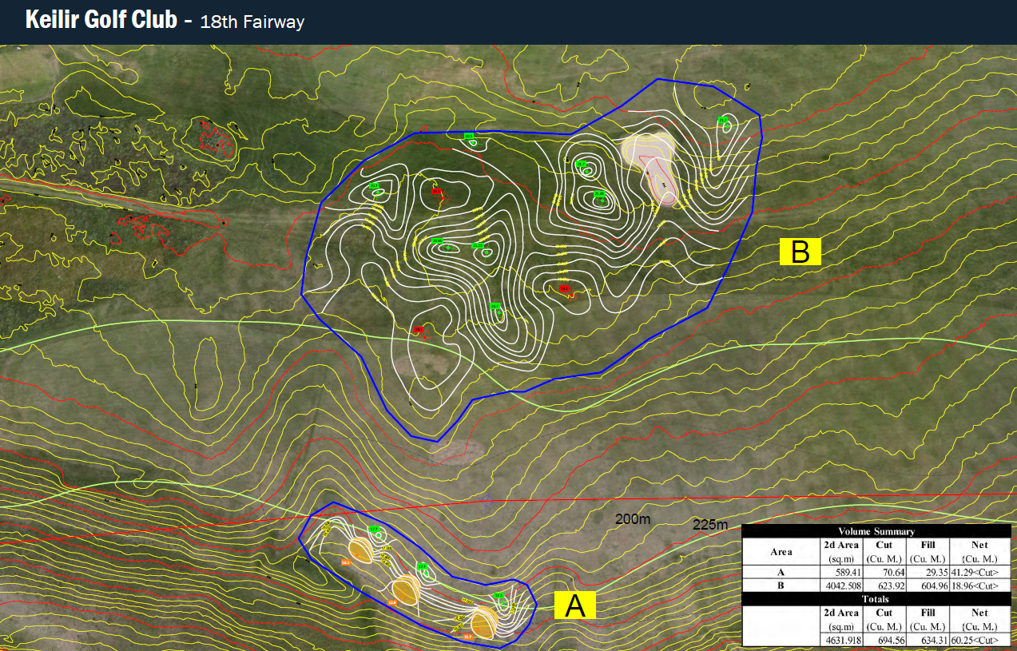Select the orange 16.1 bunker elevation marker

pyautogui.click(x=345, y=563)
